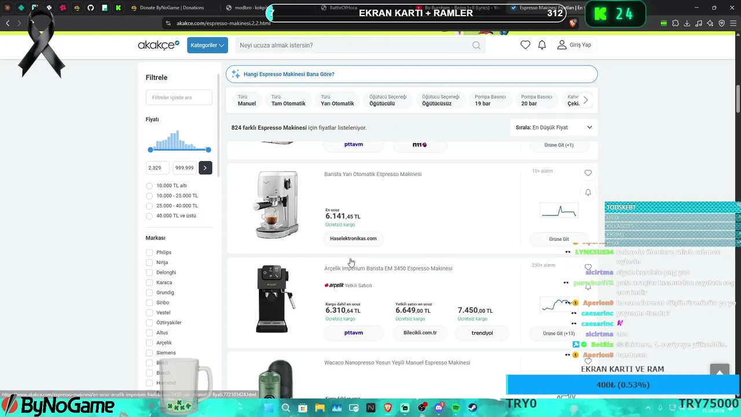Go back with browser back arrow
Viewport: 741px width, 417px height.
click(8, 23)
